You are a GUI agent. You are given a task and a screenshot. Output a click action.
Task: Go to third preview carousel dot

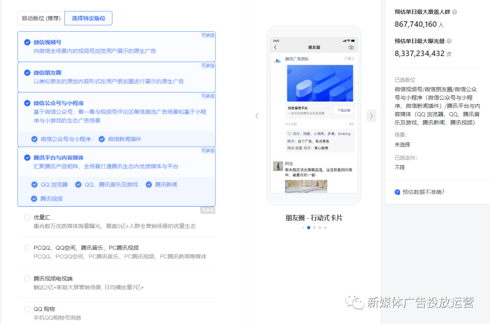pos(314,227)
